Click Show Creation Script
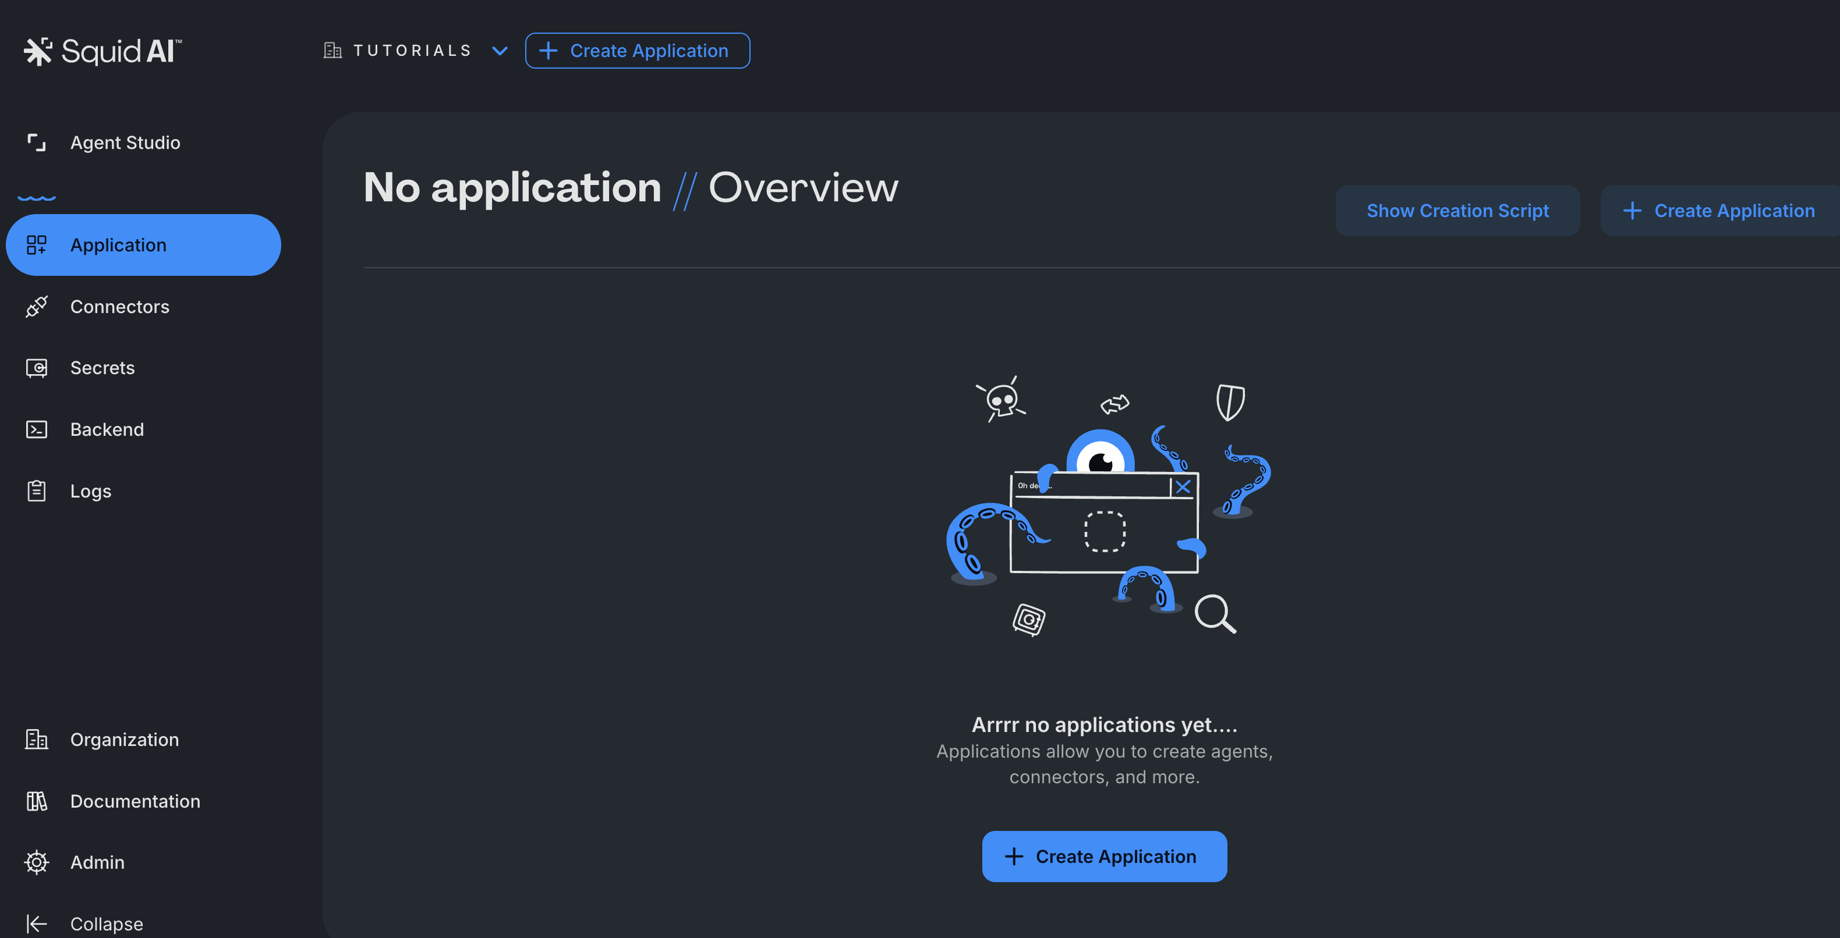This screenshot has width=1840, height=938. [x=1458, y=210]
